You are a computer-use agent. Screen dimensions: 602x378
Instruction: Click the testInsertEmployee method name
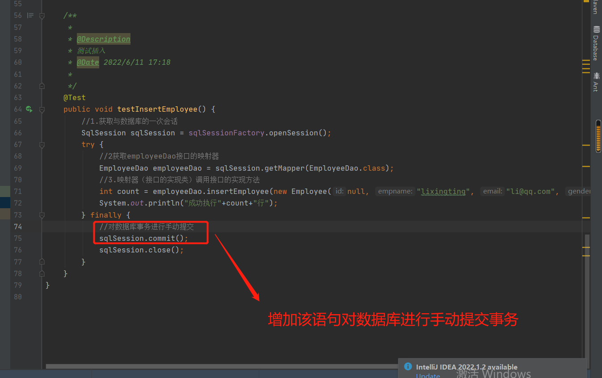(x=157, y=109)
